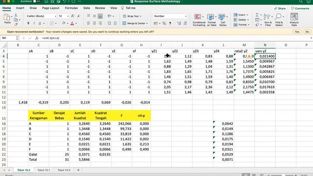Viewport: 313px width, 176px height.
Task: Add a new sheet with plus
Action: pos(78,170)
